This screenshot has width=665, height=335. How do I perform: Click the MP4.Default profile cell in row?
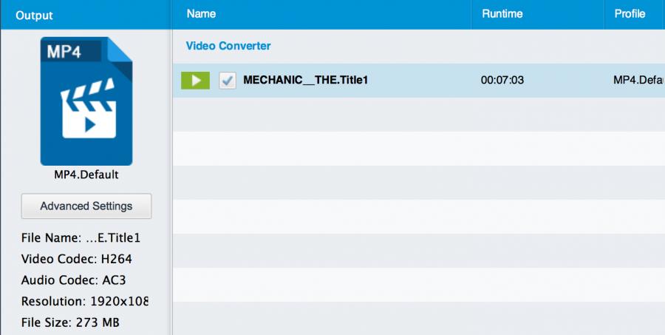[639, 81]
